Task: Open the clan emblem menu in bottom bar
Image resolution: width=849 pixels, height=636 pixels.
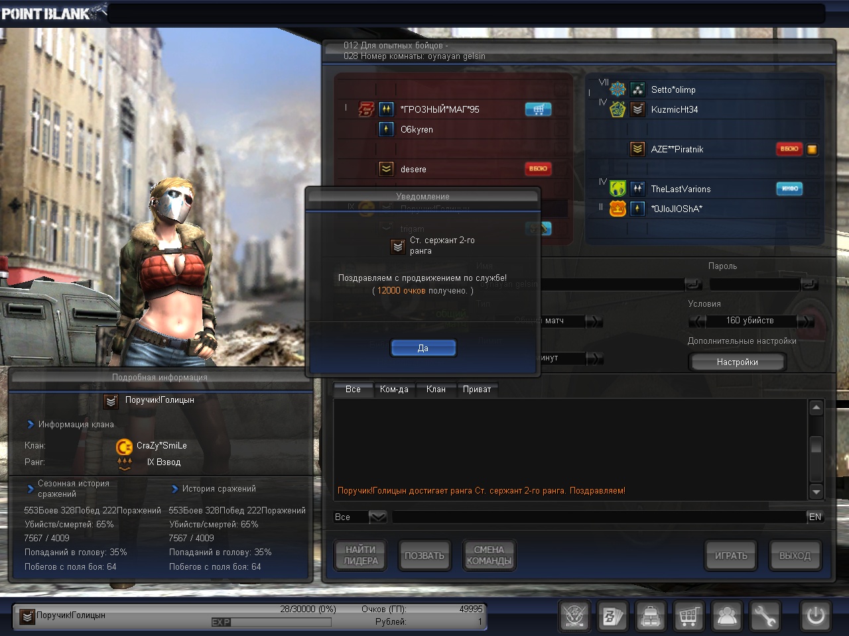Action: pyautogui.click(x=574, y=616)
